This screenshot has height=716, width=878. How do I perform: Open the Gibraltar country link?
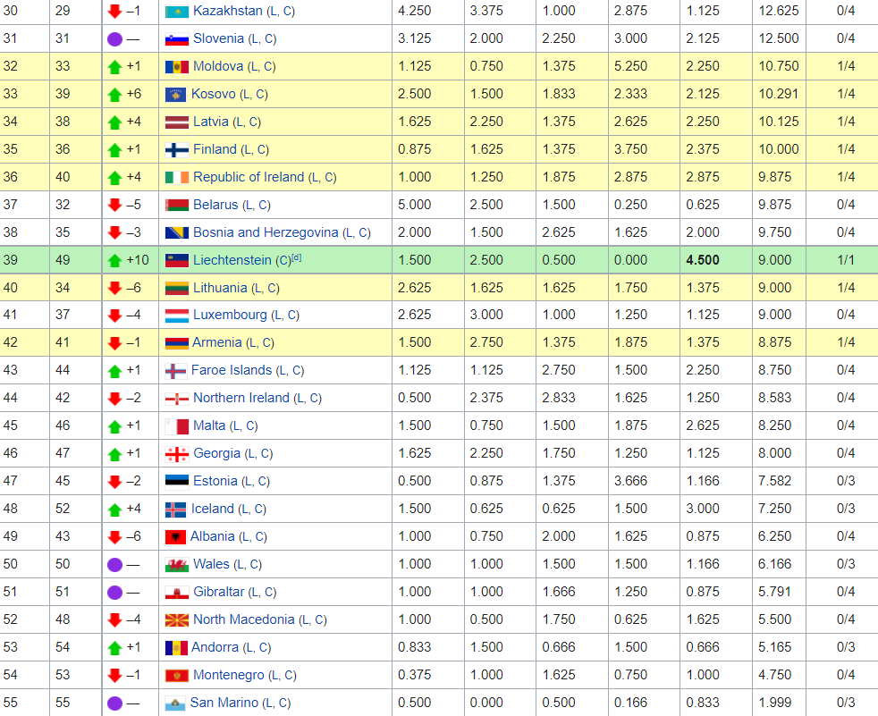click(218, 592)
